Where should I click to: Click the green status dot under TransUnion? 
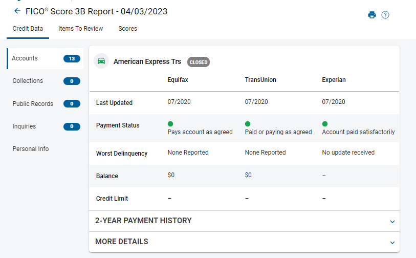pyautogui.click(x=248, y=124)
